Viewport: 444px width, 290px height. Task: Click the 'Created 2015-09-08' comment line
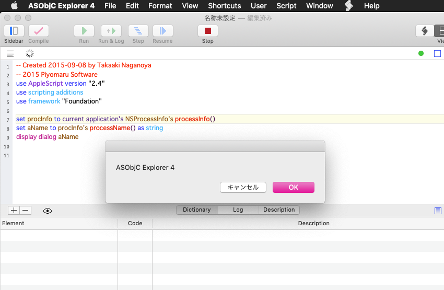coord(84,65)
